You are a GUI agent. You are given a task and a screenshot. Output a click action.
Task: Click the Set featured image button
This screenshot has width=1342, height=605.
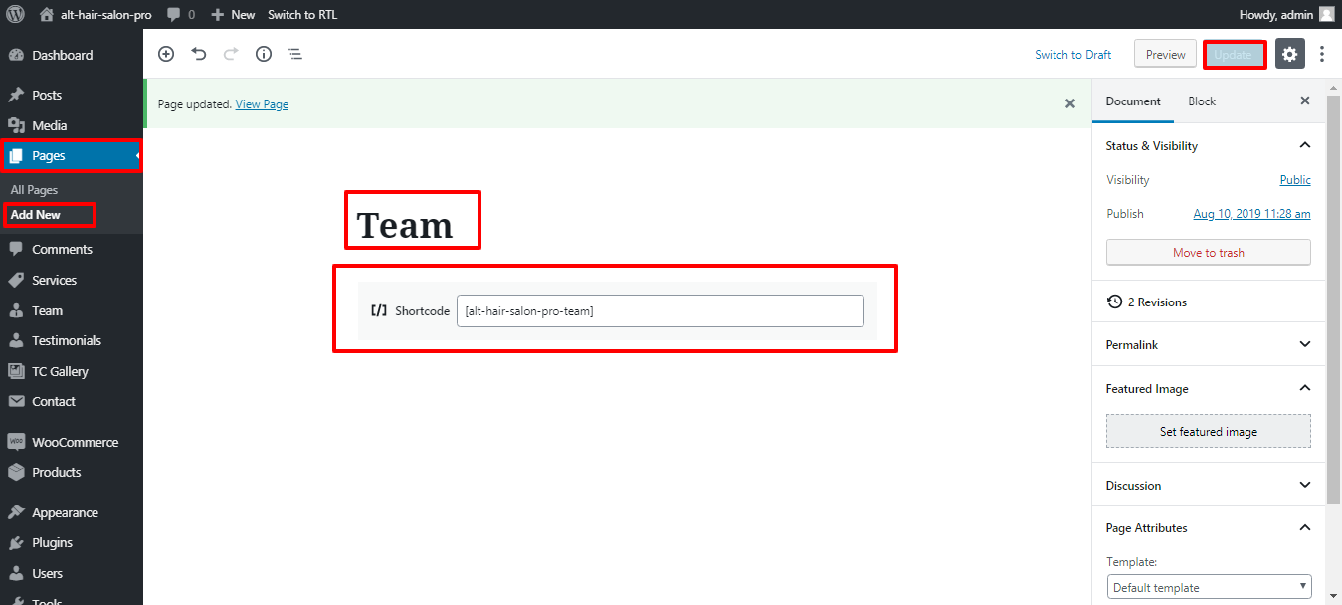click(x=1209, y=431)
